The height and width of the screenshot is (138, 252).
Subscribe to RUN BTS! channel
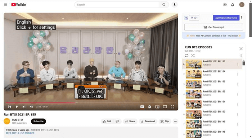[39, 121]
